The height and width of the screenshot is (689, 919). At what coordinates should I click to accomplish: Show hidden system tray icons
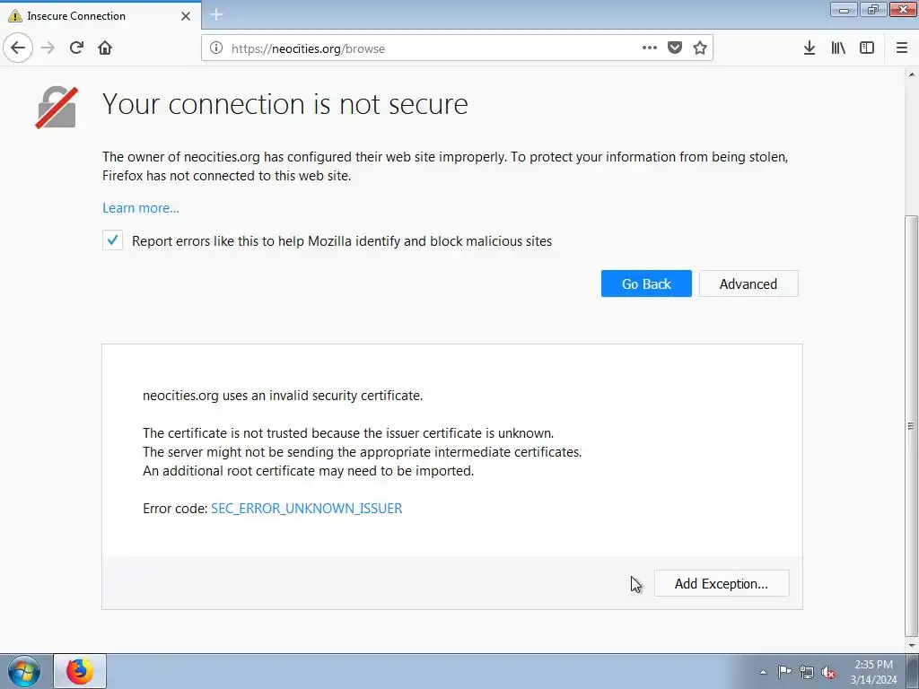(763, 672)
